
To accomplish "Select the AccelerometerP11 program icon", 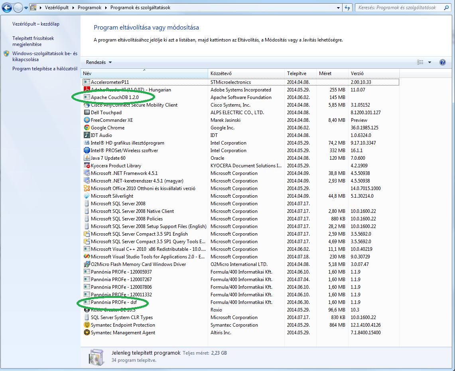I will (x=87, y=82).
